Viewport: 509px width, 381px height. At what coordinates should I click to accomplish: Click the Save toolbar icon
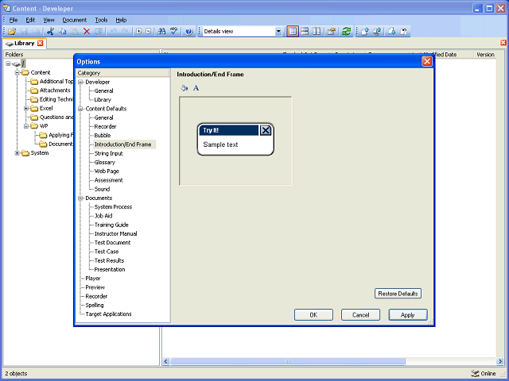[24, 32]
